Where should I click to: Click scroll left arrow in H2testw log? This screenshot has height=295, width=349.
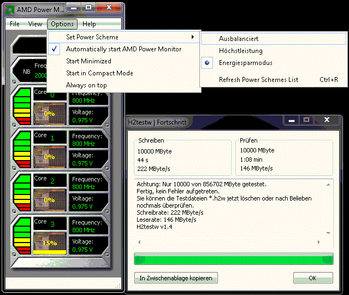(139, 242)
